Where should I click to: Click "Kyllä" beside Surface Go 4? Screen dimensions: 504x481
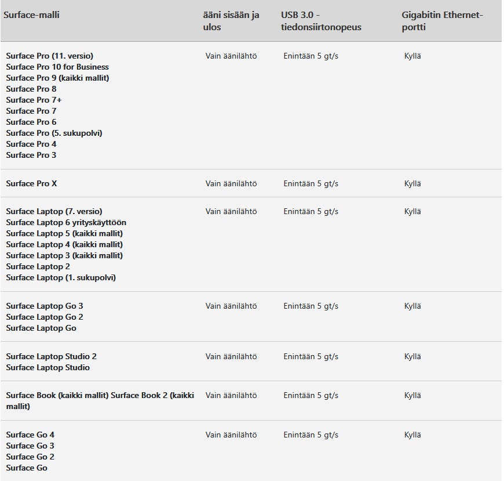click(412, 435)
